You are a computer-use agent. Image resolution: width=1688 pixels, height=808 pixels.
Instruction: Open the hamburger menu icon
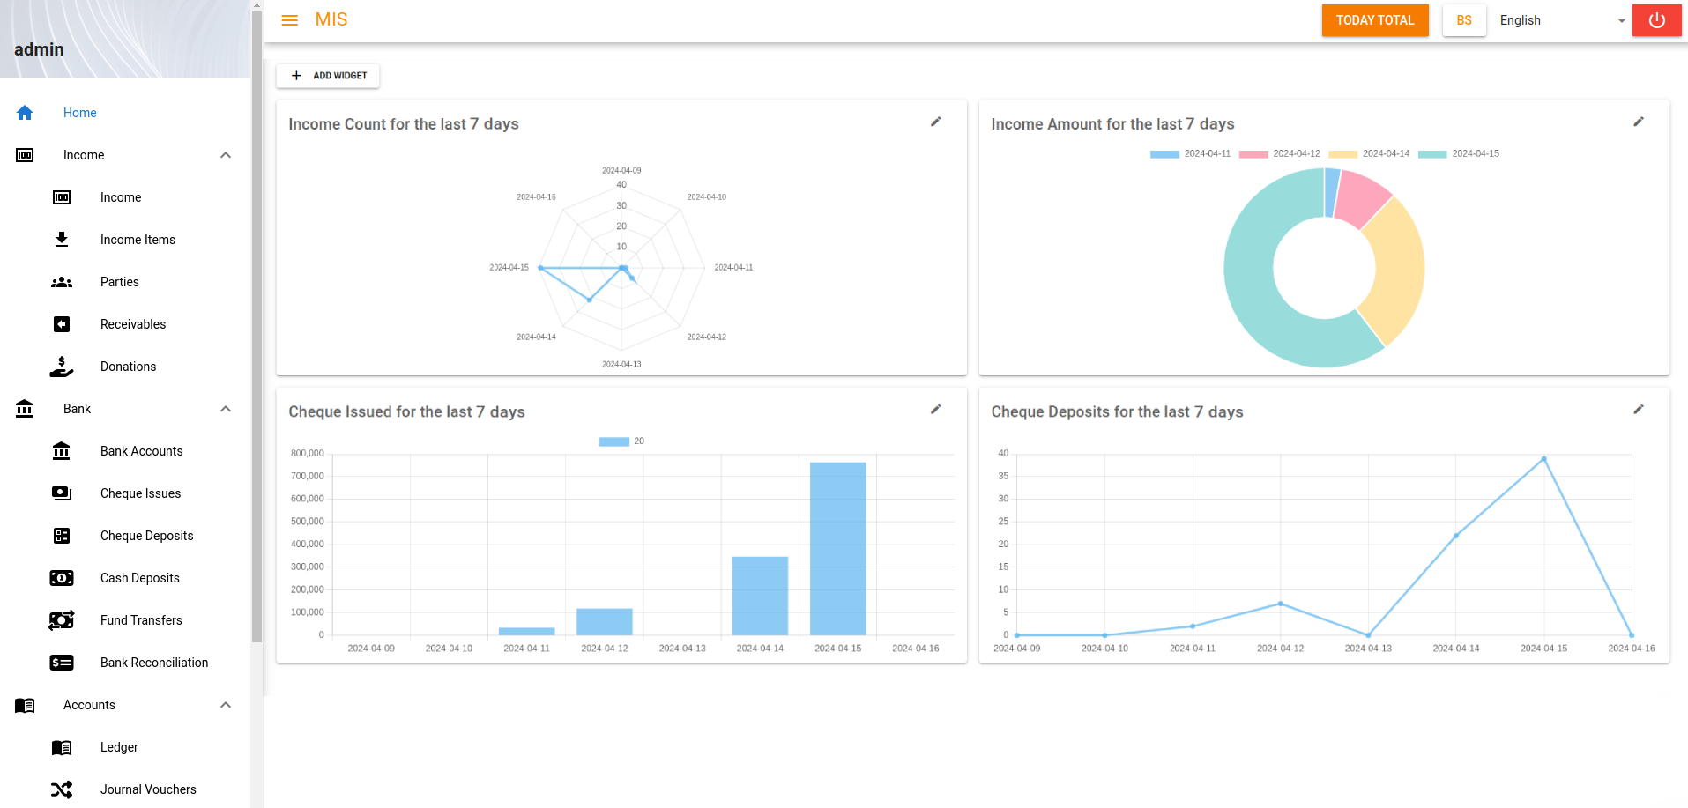pos(289,20)
